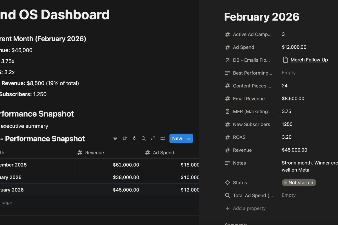This screenshot has width=338, height=225.
Task: Open the Merch Follow Up linked page
Action: (x=309, y=60)
